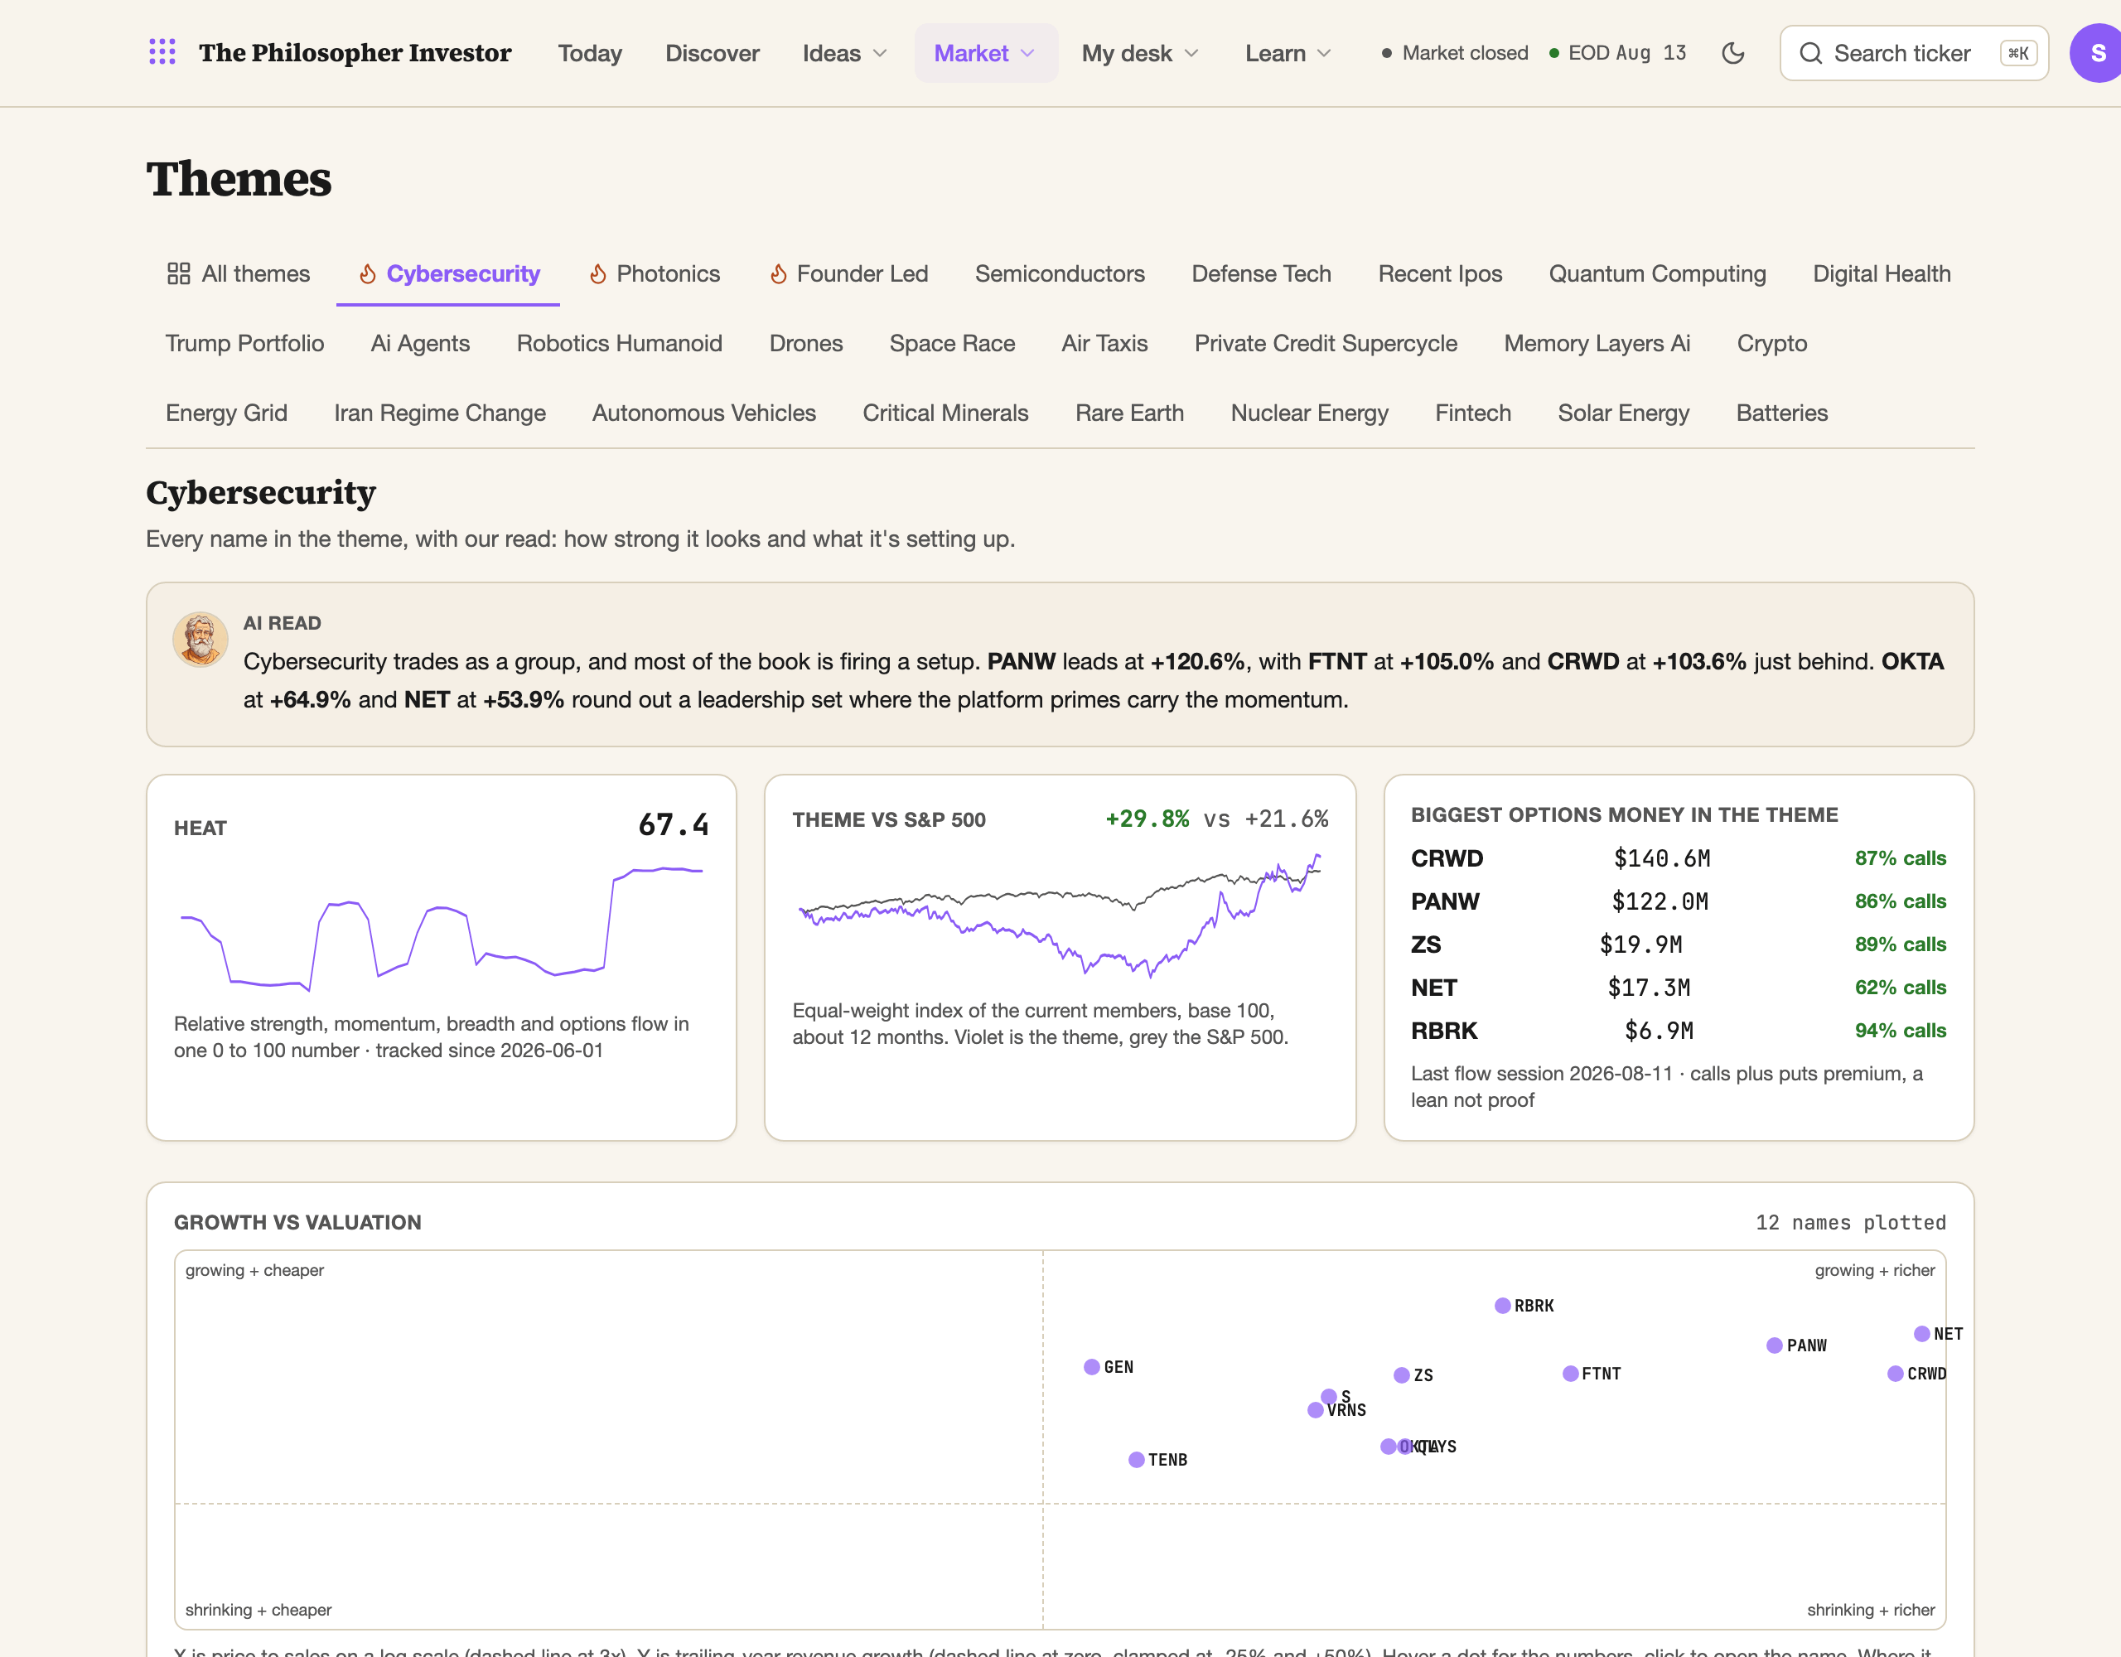Click the philosopher avatar in AI Read

pos(200,639)
